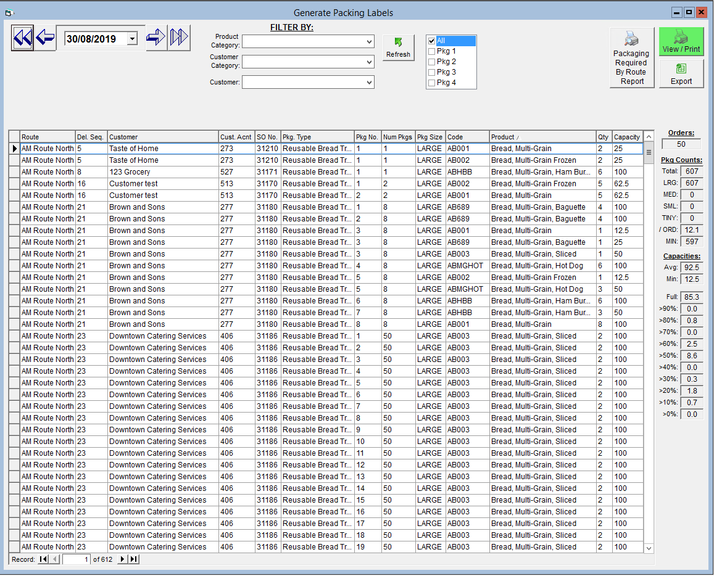Open Packaging Required By Route Report
Screen dimensions: 714x576
tap(631, 57)
